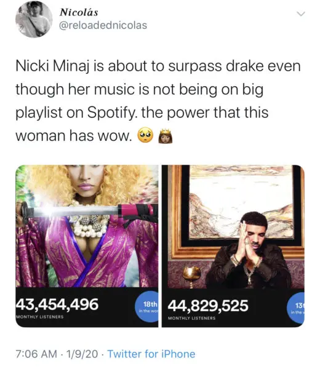Click the framed painting behind Drake

click(x=240, y=207)
